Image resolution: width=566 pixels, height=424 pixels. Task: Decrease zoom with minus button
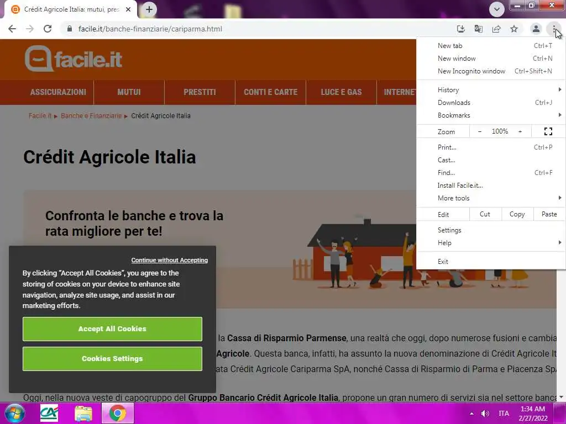tap(480, 131)
